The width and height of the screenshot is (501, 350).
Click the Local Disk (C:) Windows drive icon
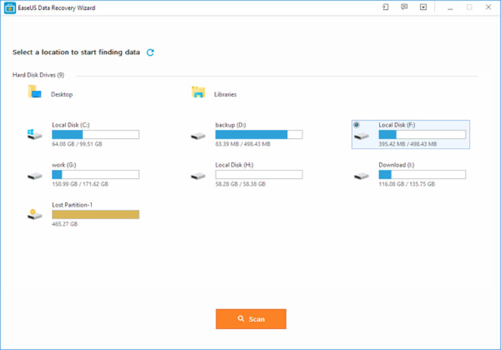click(34, 135)
